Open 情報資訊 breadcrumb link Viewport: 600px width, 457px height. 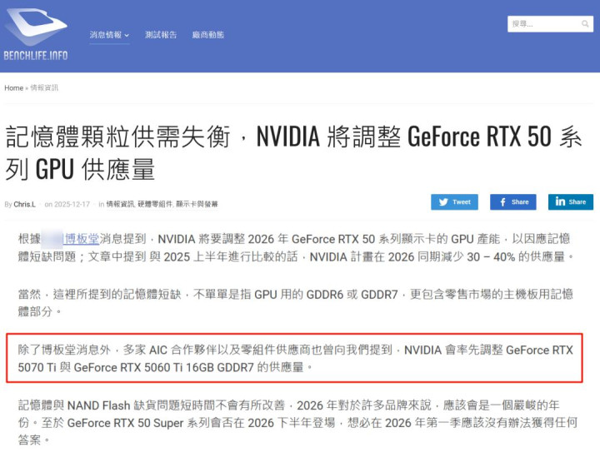(x=44, y=88)
